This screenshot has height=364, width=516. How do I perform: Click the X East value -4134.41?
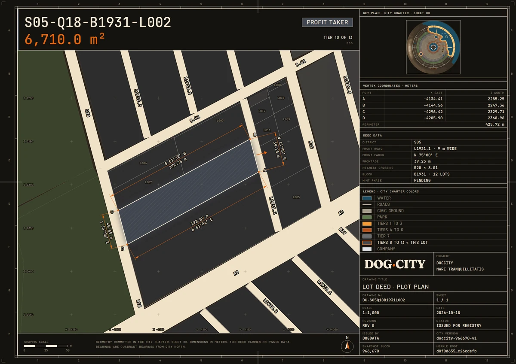coord(433,99)
